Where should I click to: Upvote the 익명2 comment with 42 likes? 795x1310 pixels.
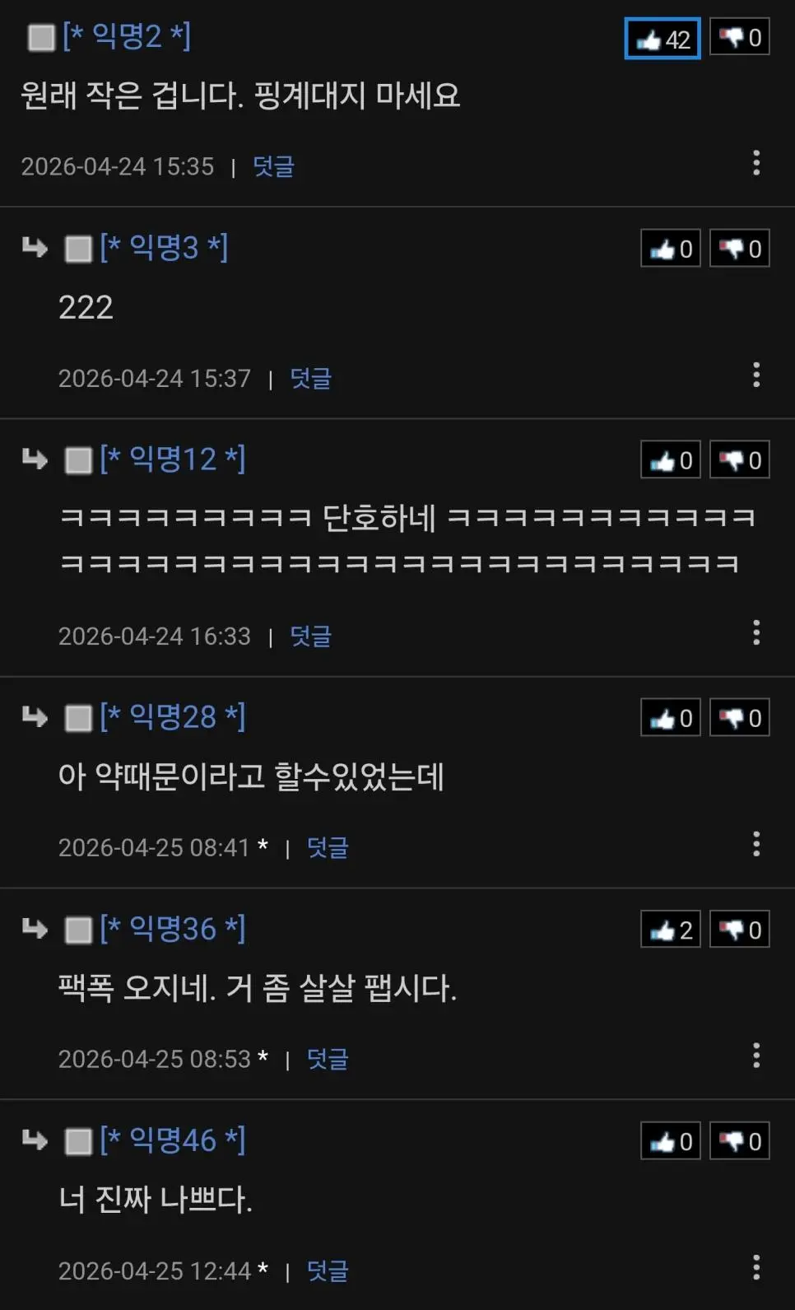click(662, 39)
